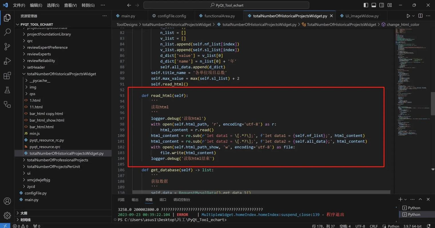Select the UTF-8 encoding indicator
Image resolution: width=435 pixels, height=228 pixels.
tap(360, 226)
